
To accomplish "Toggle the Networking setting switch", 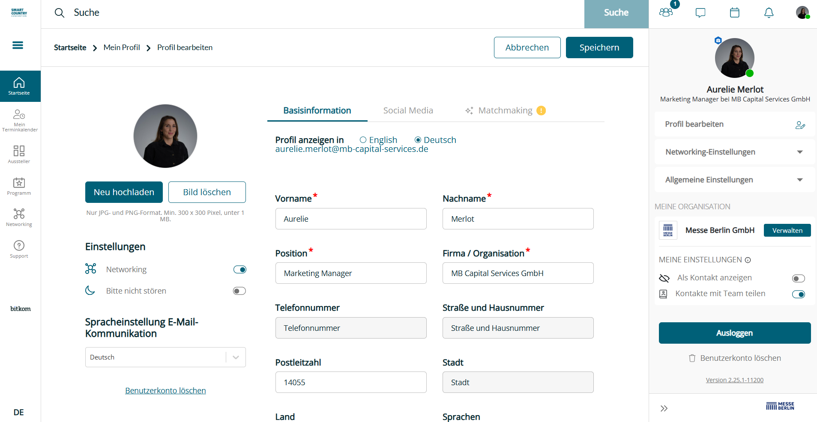I will (240, 270).
